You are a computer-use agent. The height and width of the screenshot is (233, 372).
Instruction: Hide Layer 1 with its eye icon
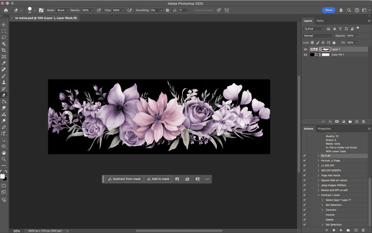tap(305, 49)
